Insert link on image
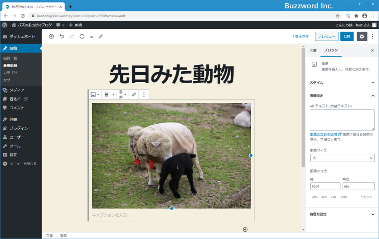379x239 pixels. tap(134, 95)
